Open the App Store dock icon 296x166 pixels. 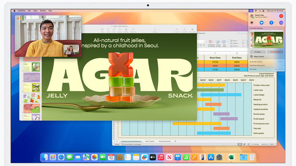[211, 157]
